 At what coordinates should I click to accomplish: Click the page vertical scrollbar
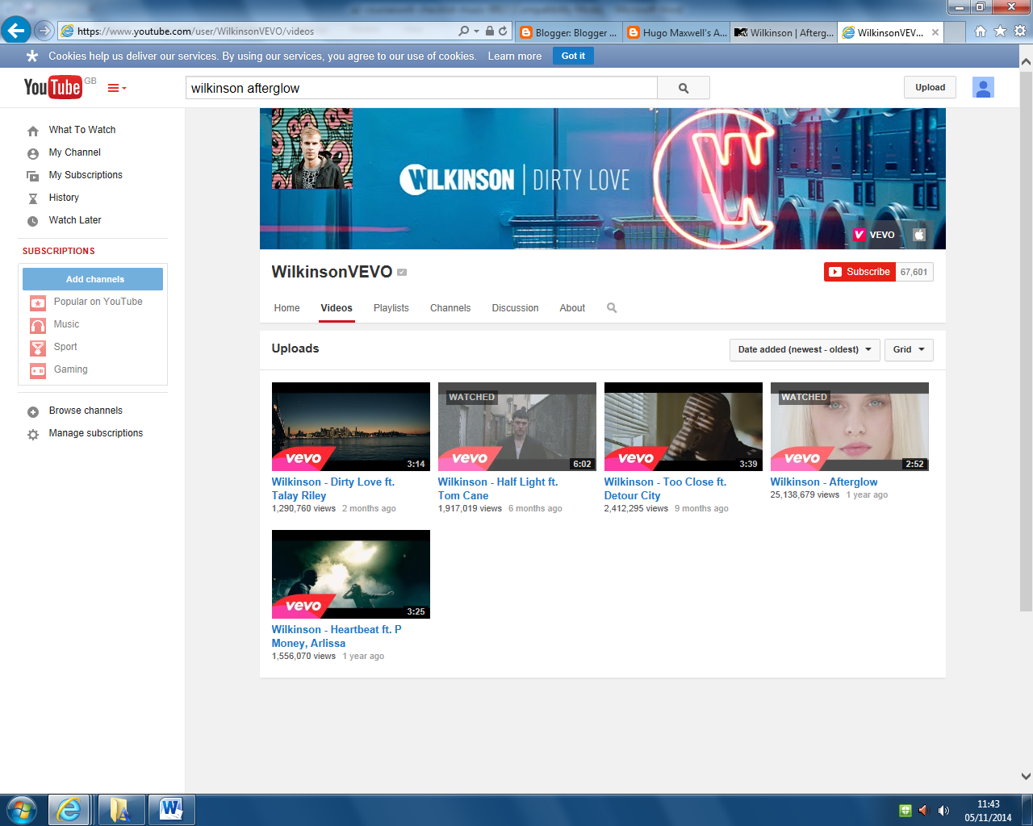tap(1026, 341)
